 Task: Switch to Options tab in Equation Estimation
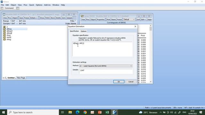click(x=83, y=31)
